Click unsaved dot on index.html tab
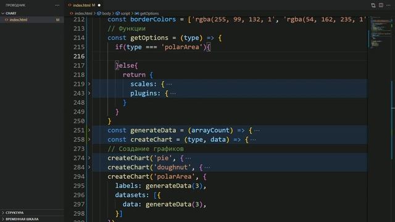395x222 pixels. click(99, 6)
